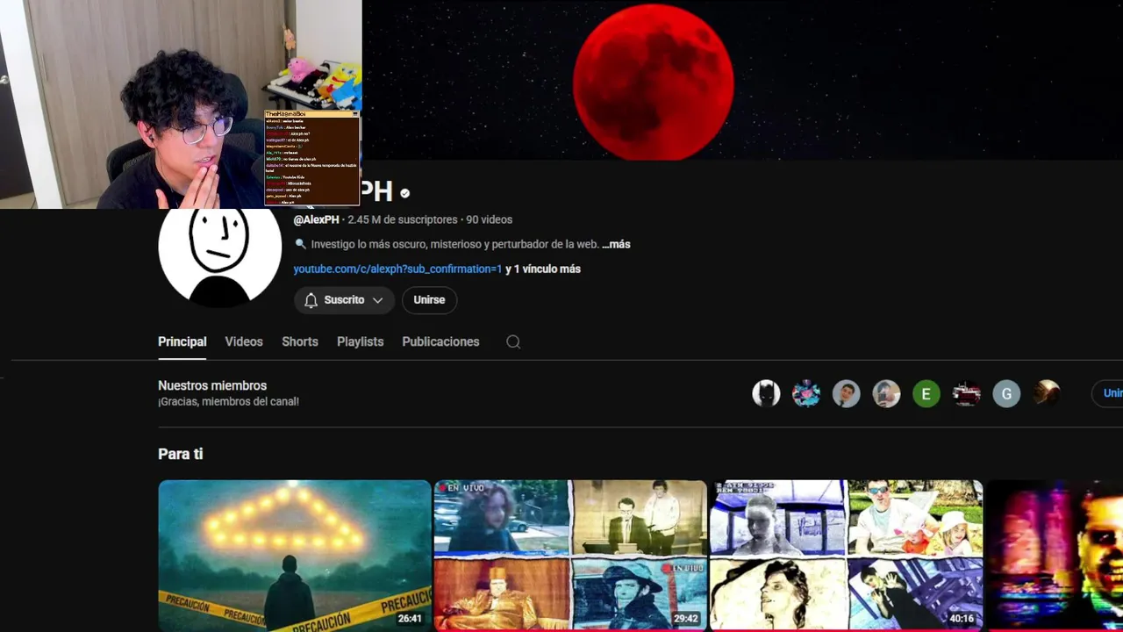Image resolution: width=1123 pixels, height=632 pixels.
Task: Click the search icon in channel tabs
Action: (x=513, y=342)
